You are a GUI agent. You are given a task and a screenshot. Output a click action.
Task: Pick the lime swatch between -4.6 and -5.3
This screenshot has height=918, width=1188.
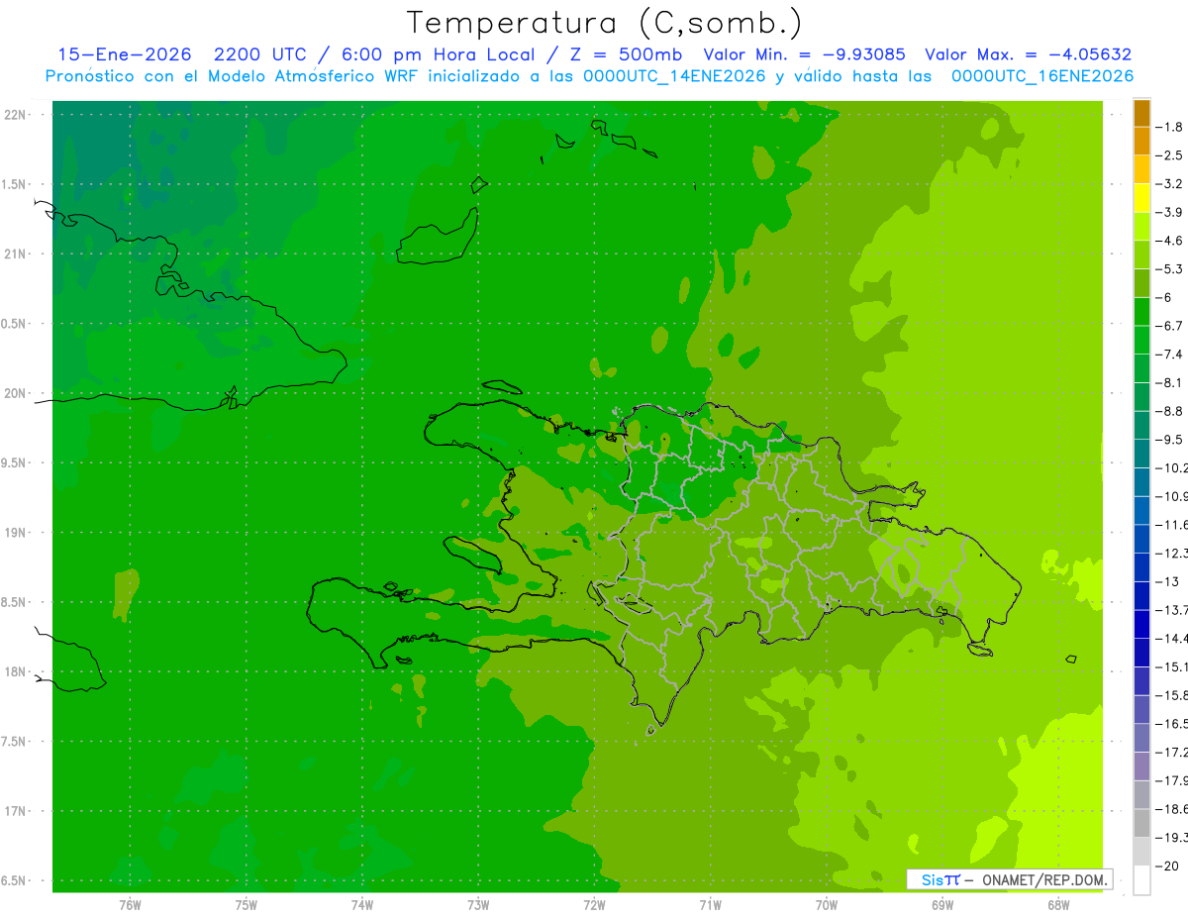pos(1141,255)
